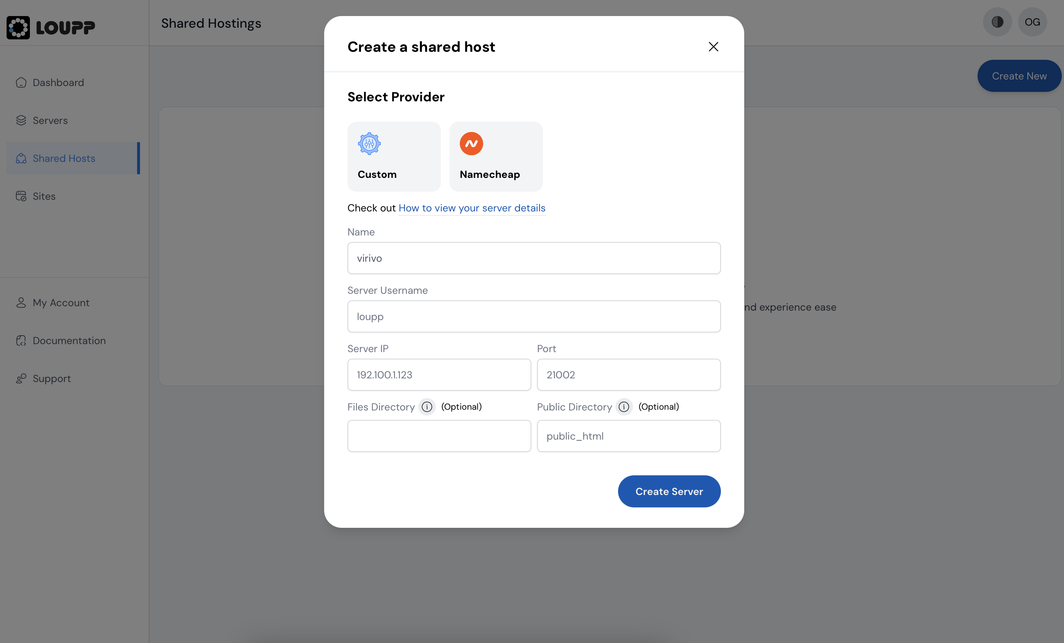Click the Custom gear icon
The width and height of the screenshot is (1064, 643).
(369, 144)
